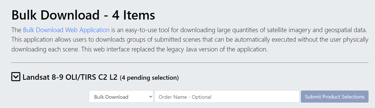Collapse the Landsat 8-9 section chevron icon
Viewport: 375px width, 108px height.
[16, 77]
